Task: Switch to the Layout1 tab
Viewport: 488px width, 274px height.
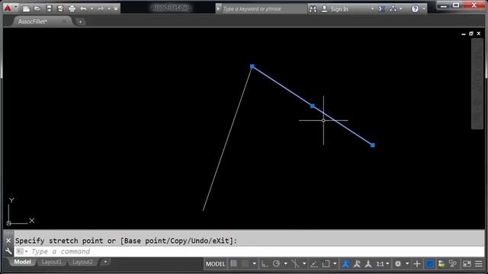Action: (52, 262)
